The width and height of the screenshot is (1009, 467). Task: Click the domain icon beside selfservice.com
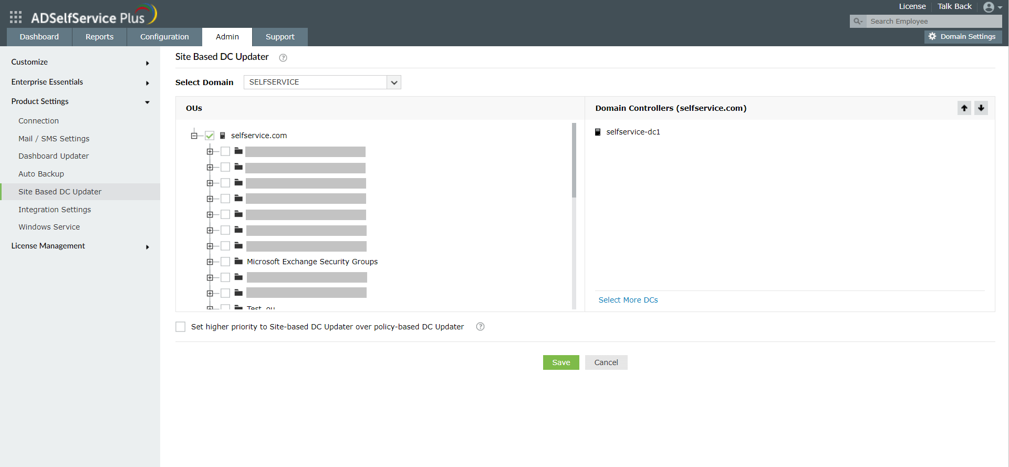coord(223,136)
